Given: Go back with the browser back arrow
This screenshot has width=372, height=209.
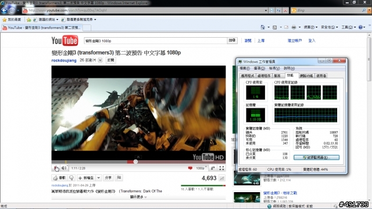Looking at the screenshot, I should pos(5,10).
